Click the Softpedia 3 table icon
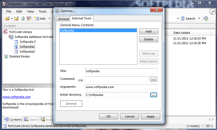This screenshot has height=130, width=217. click(16, 42)
